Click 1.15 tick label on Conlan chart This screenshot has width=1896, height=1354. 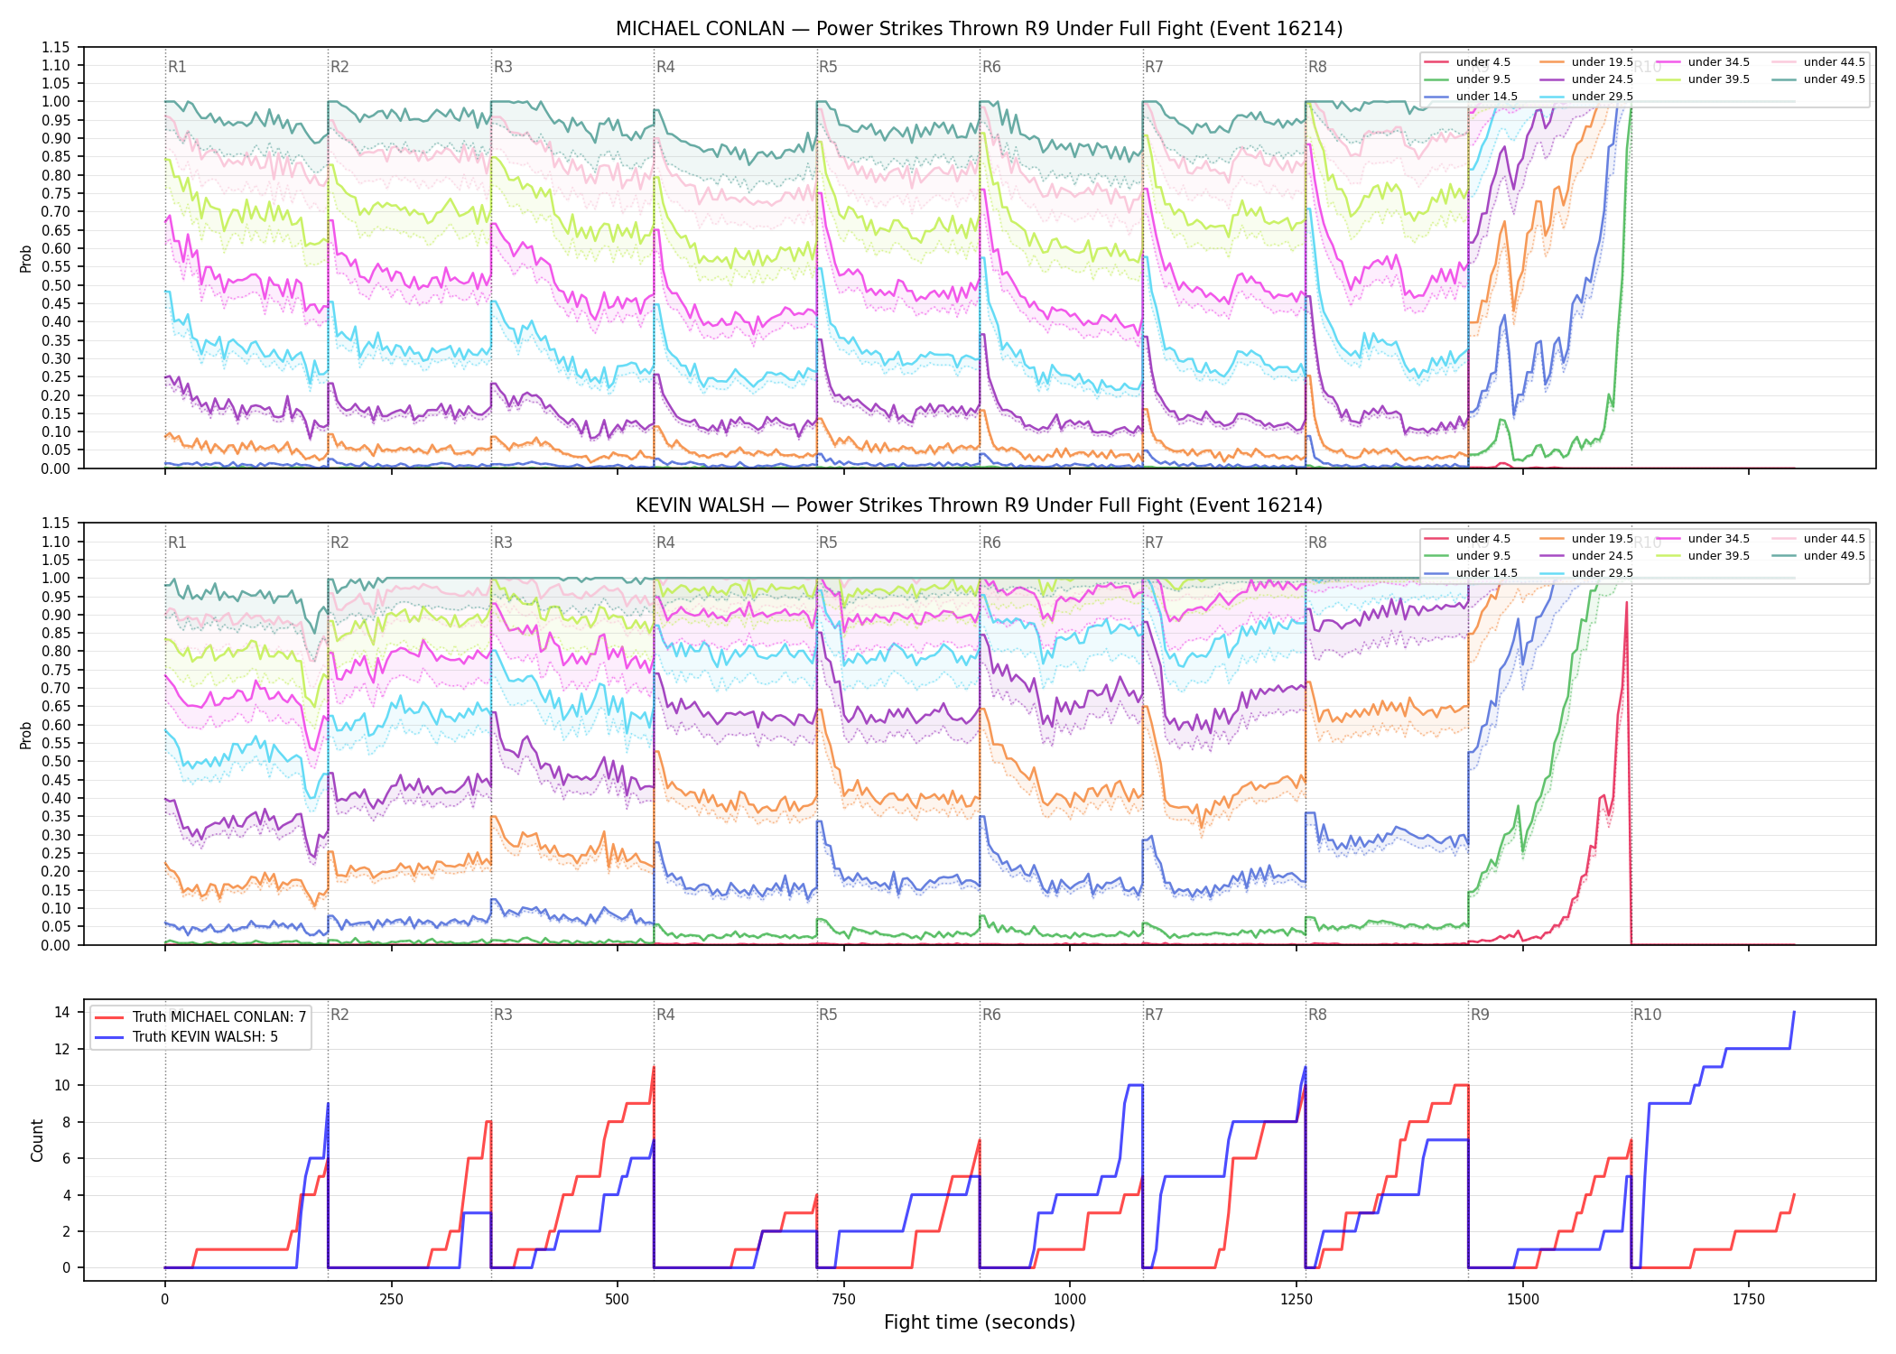point(55,47)
